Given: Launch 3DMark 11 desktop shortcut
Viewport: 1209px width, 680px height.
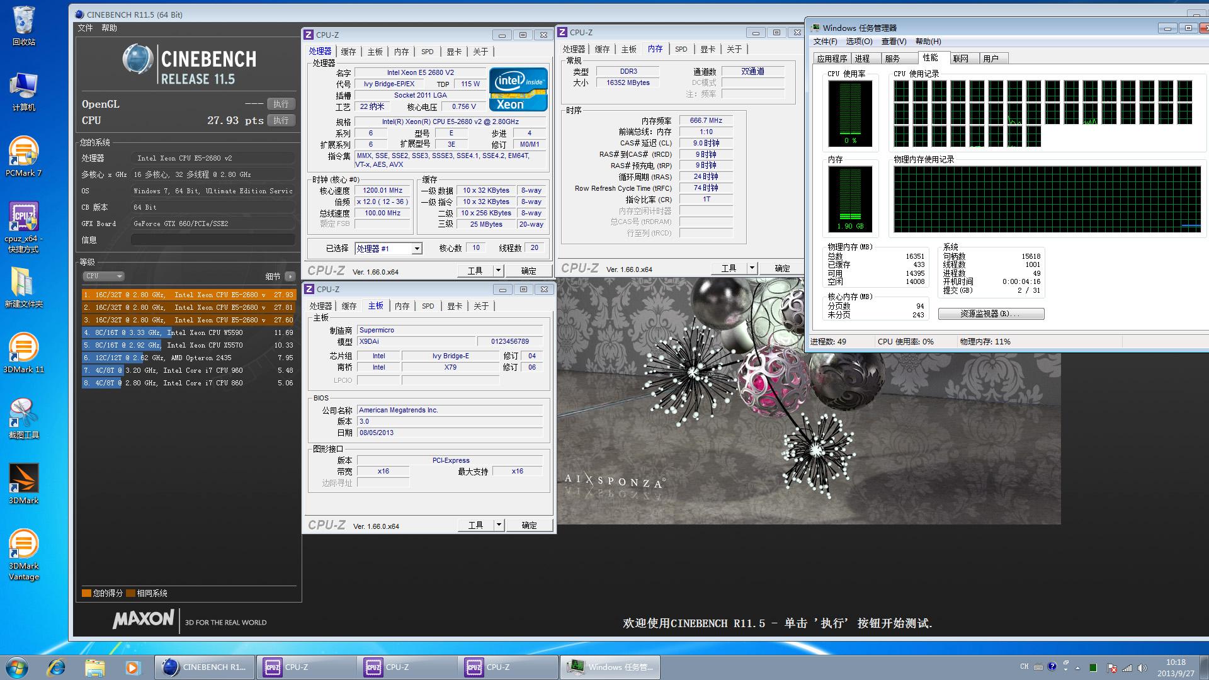Looking at the screenshot, I should click(24, 353).
